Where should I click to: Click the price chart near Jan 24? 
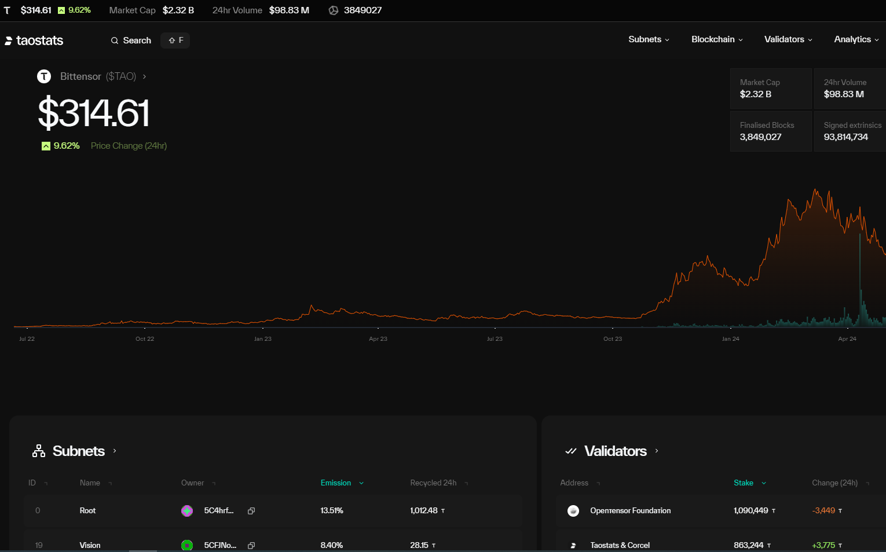coord(730,278)
